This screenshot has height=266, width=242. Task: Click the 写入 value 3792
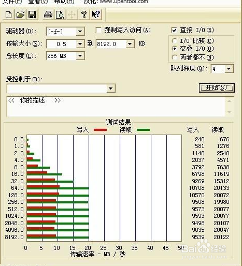pyautogui.click(x=198, y=167)
